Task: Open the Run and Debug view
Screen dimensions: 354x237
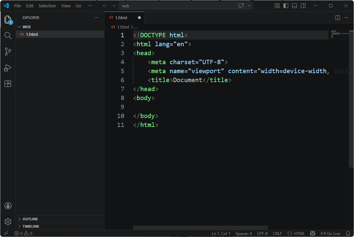Action: [8, 68]
